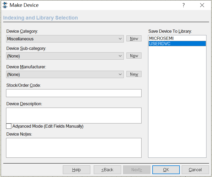The width and height of the screenshot is (212, 177).
Task: Close the Make Device dialog
Action: (x=202, y=5)
